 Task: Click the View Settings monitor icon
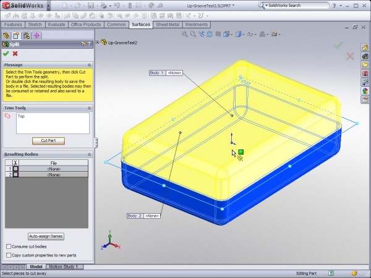pos(274,34)
